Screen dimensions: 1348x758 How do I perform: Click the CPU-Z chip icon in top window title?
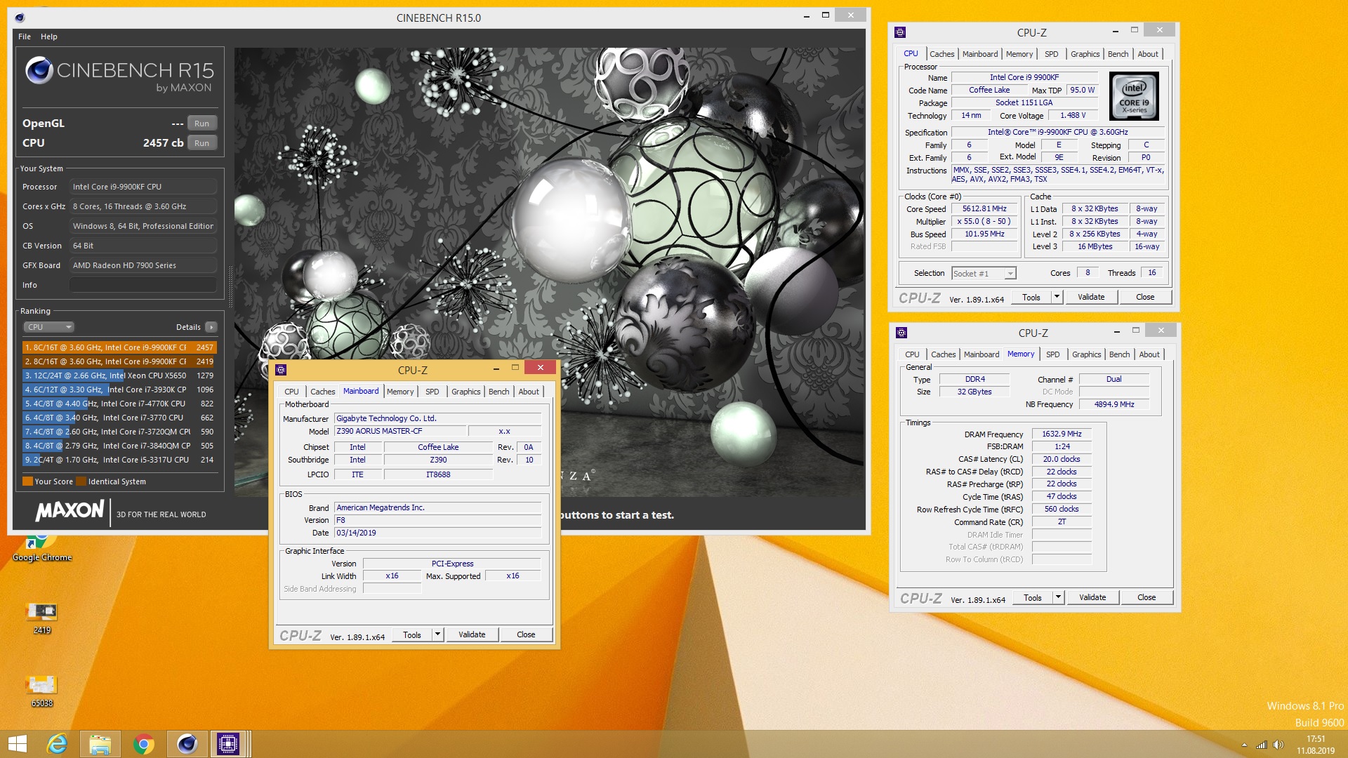(x=900, y=32)
